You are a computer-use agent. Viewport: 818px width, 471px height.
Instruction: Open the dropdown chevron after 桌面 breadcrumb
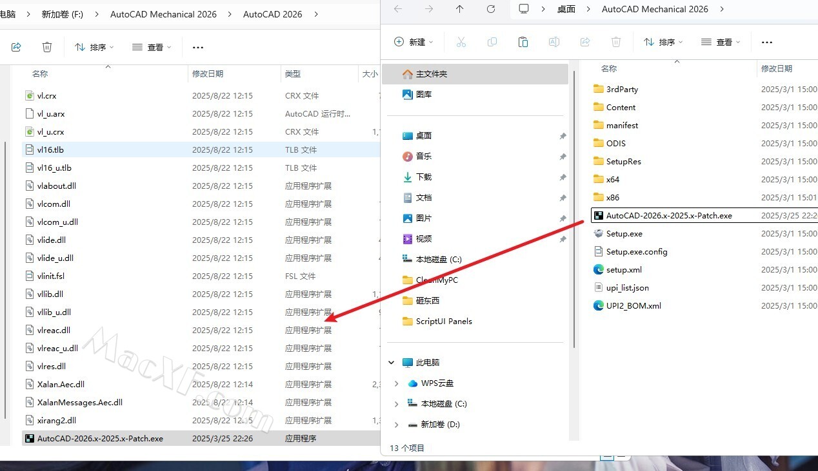pyautogui.click(x=590, y=9)
